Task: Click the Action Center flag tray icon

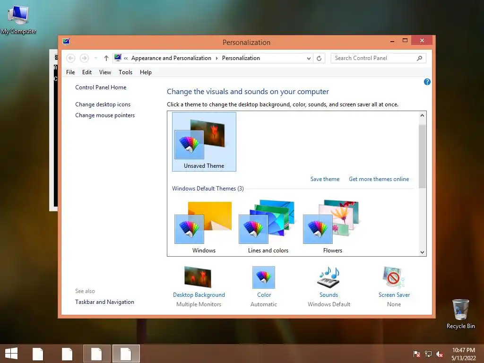Action: [417, 354]
